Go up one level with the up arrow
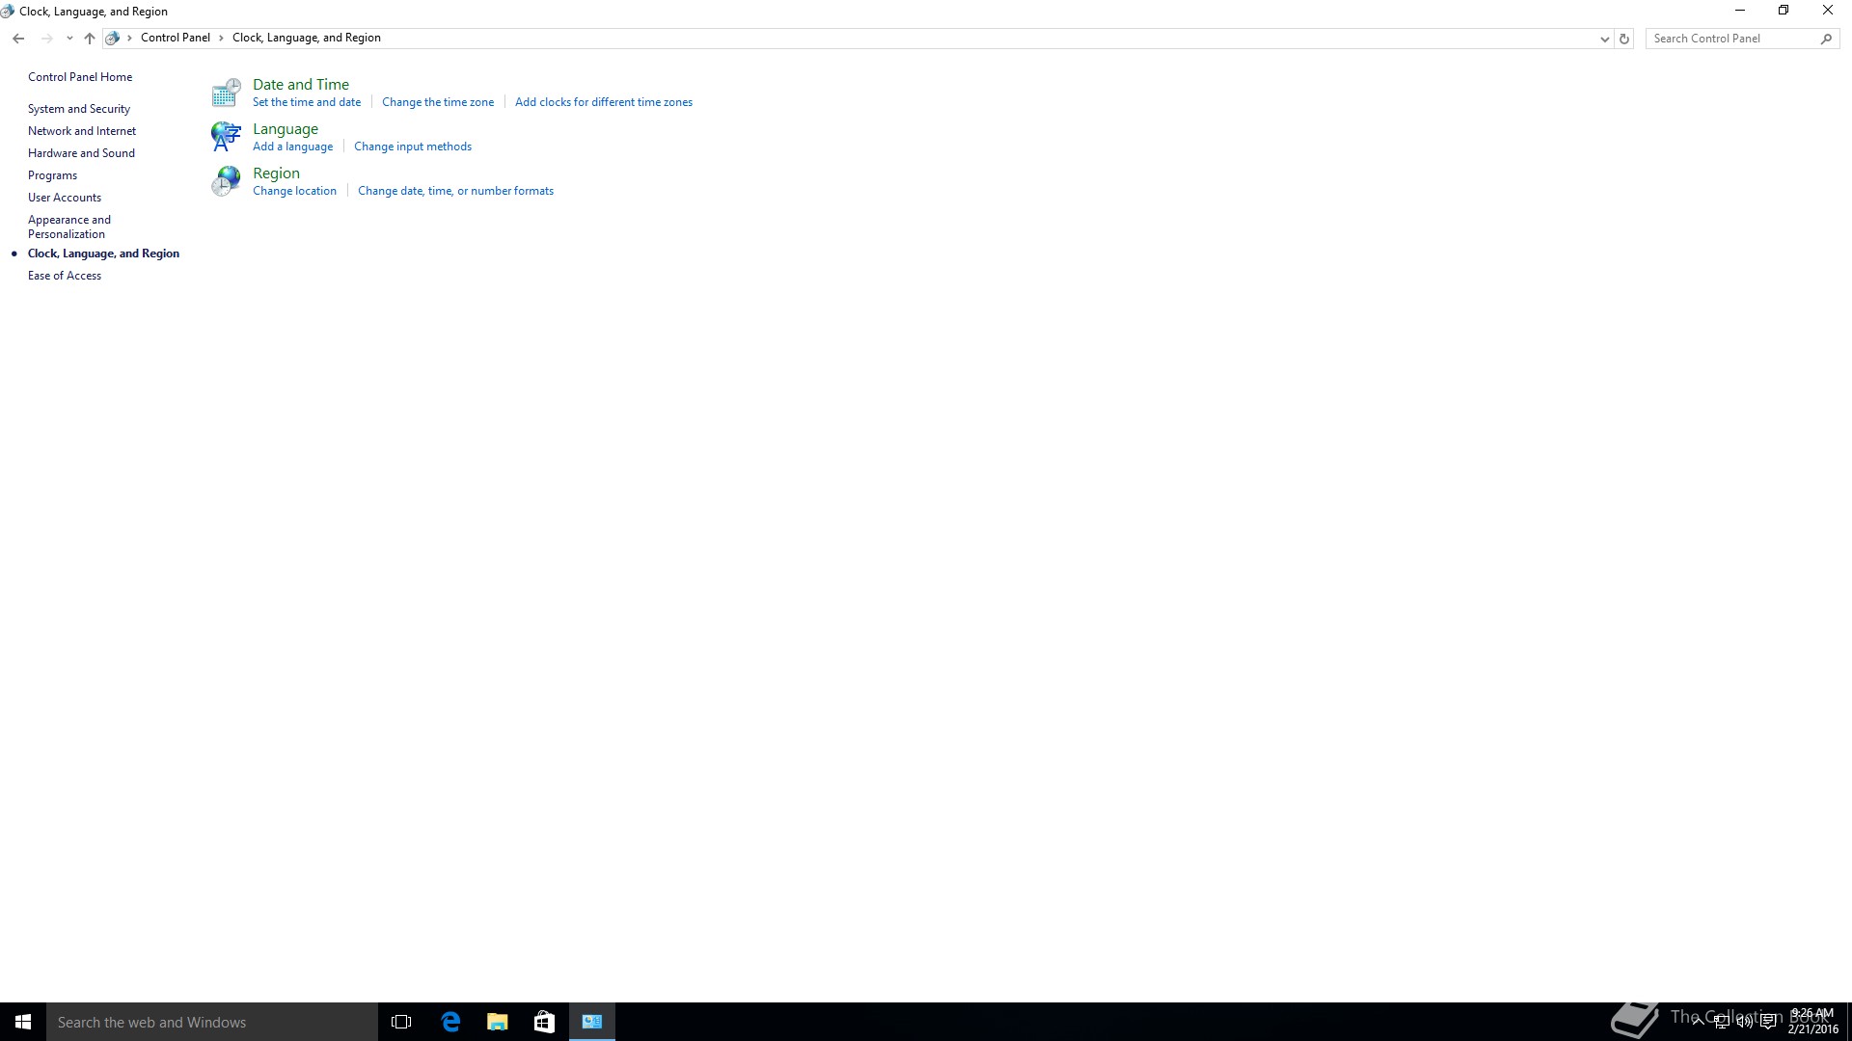The image size is (1852, 1041). (x=90, y=39)
